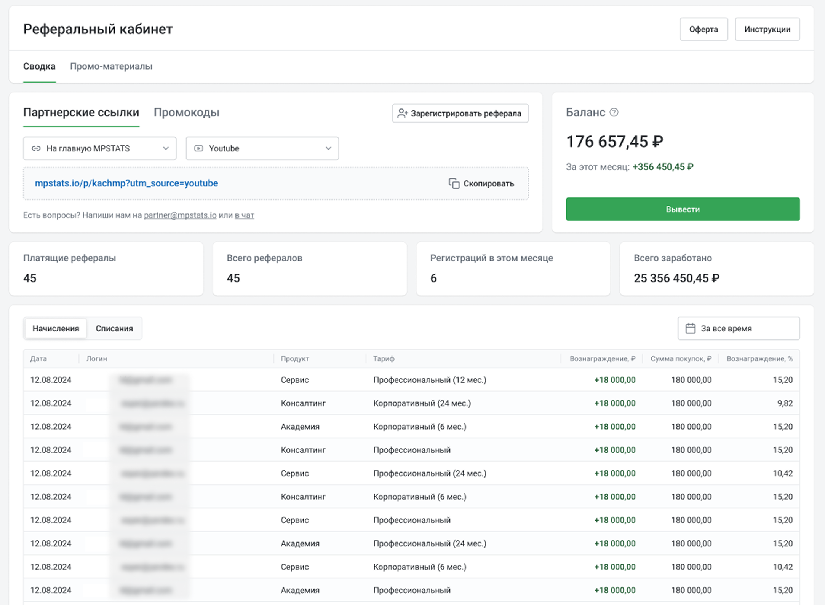Open the Оферта button
Screen dimensions: 825x605
click(x=703, y=29)
